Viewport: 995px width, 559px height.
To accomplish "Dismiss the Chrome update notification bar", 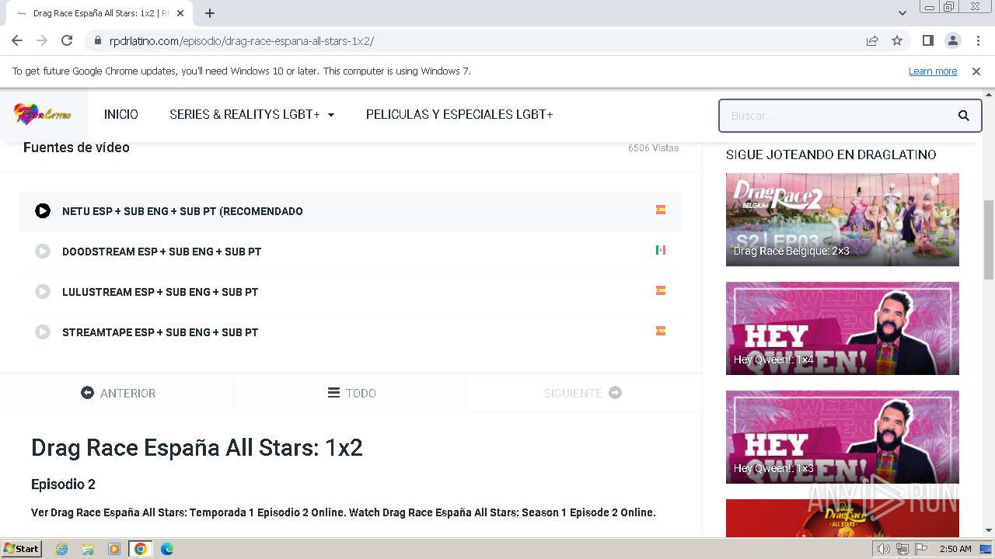I will pos(976,71).
